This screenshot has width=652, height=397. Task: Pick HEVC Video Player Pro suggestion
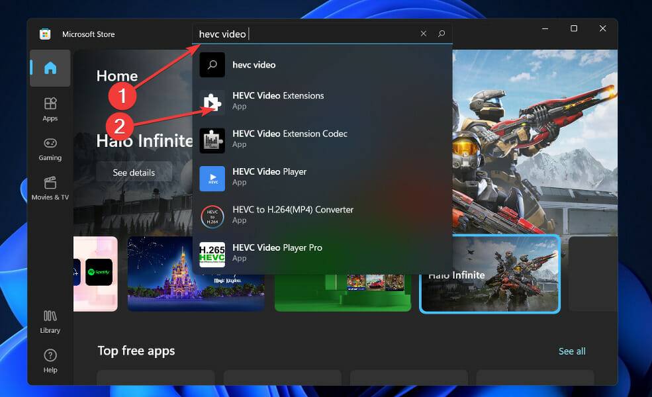[322, 255]
